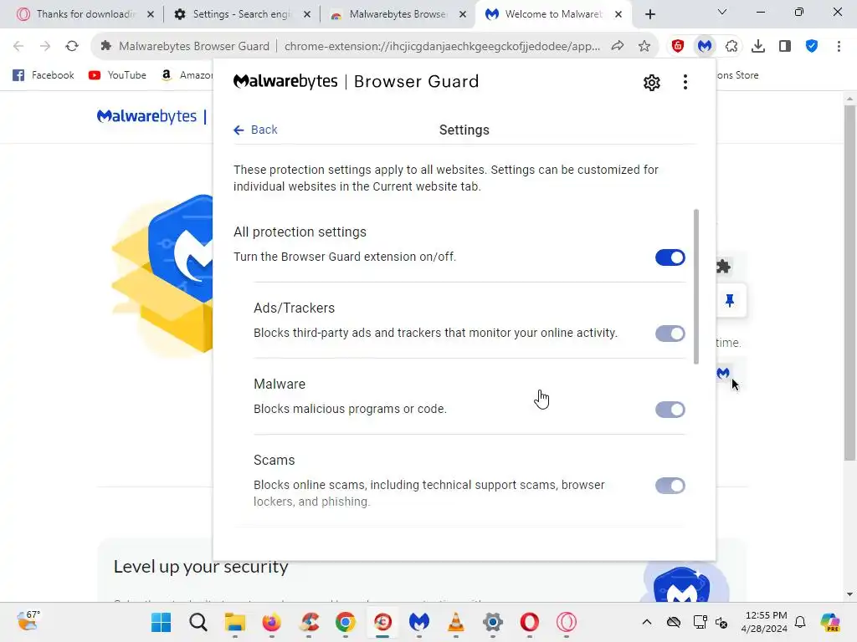Open Windows Start menu
The image size is (857, 642).
[x=162, y=622]
